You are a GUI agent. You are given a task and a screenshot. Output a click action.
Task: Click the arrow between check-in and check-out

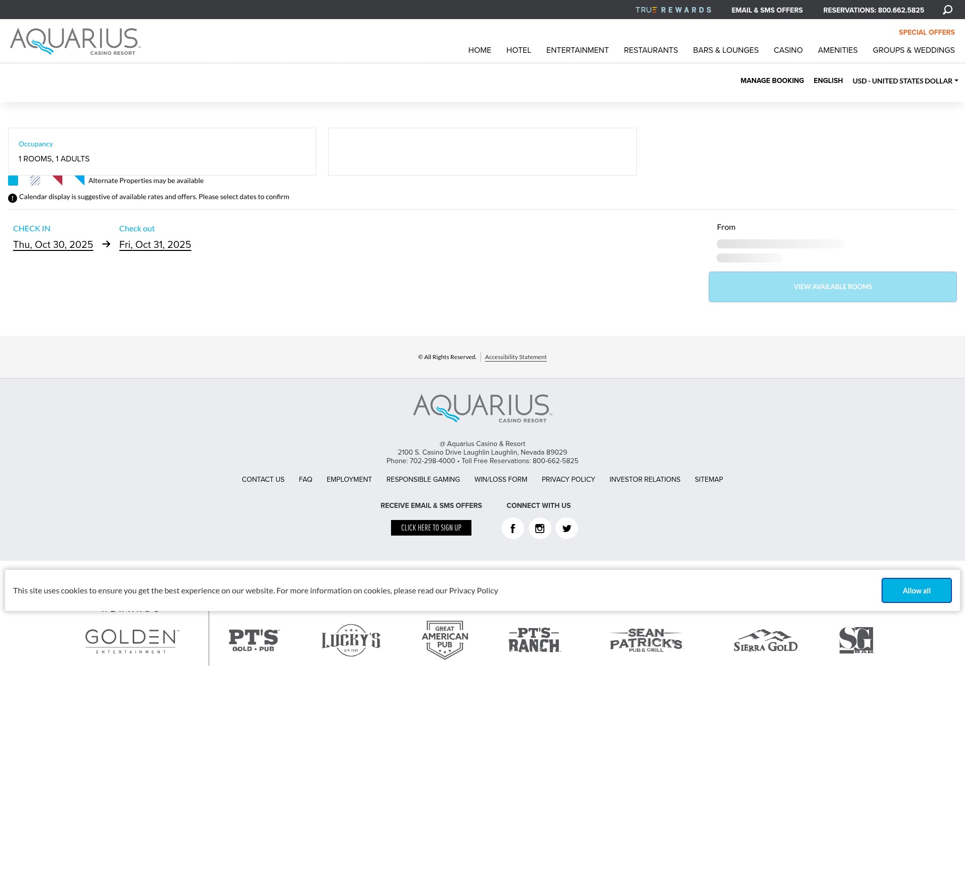click(x=106, y=244)
